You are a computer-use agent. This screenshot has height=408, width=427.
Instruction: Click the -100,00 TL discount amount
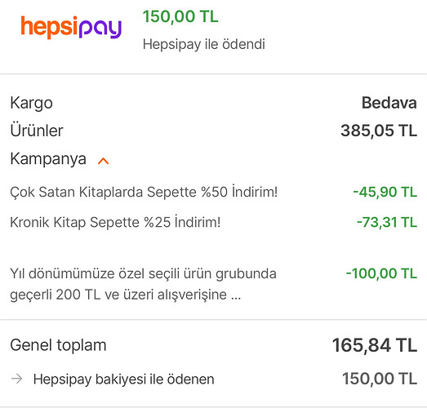[381, 273]
